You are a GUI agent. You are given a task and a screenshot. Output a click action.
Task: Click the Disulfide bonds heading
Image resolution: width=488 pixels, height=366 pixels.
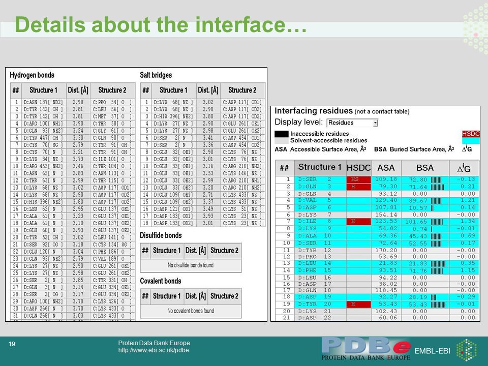click(161, 235)
